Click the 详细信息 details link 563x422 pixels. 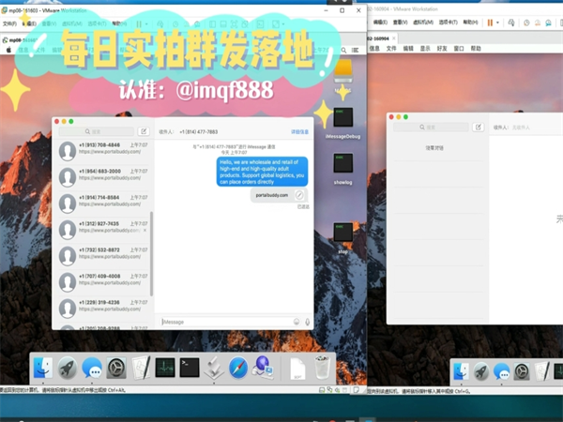click(x=299, y=132)
